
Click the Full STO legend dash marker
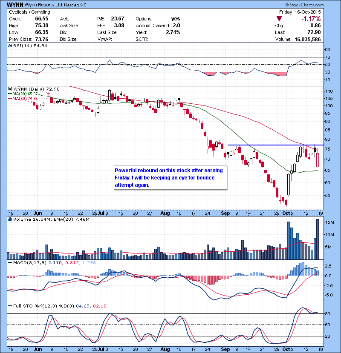coord(10,306)
